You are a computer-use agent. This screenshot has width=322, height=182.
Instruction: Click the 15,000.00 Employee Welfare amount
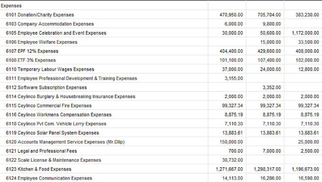point(270,42)
